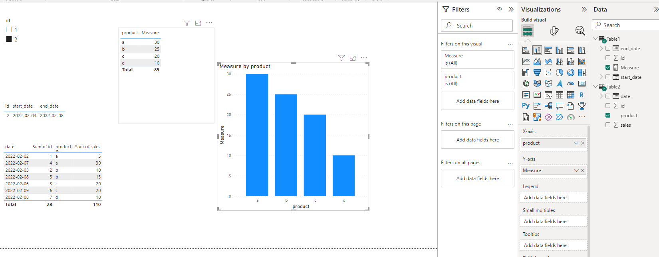The image size is (659, 257).
Task: Insert an R script visual
Action: (x=582, y=95)
